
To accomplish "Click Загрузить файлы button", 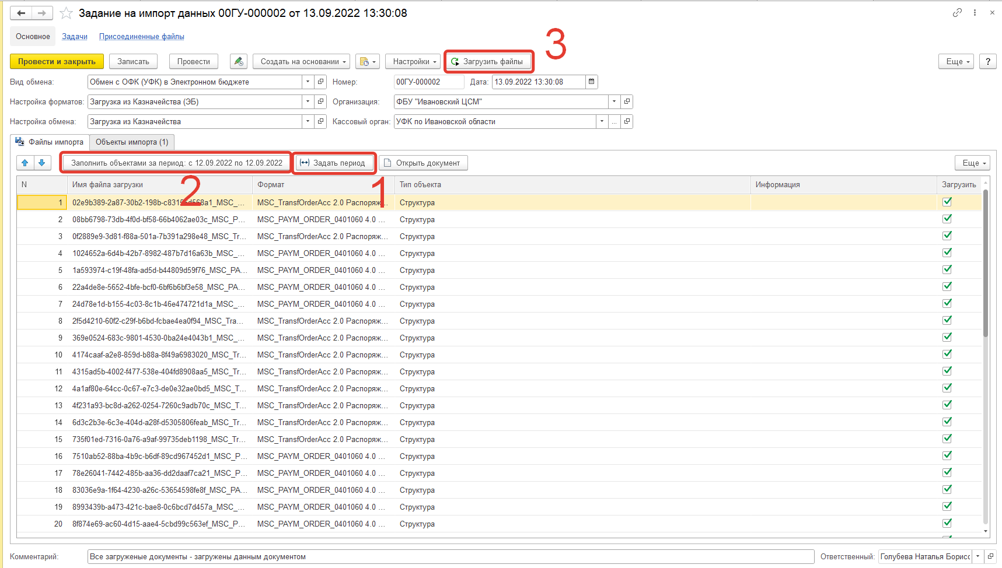I will tap(488, 61).
